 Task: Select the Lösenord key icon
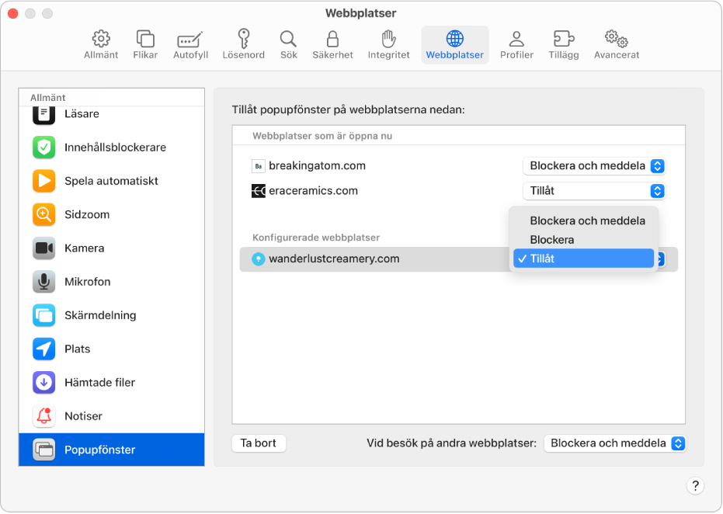[x=245, y=39]
